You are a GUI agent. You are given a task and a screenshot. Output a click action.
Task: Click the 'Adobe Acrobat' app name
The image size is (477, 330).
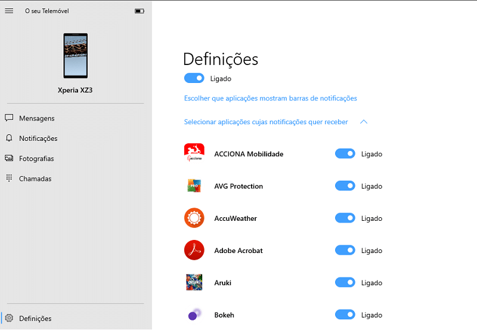coord(238,251)
